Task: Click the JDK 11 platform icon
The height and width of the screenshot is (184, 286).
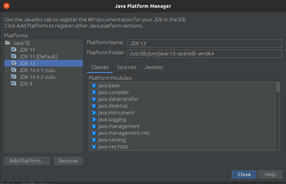Action: pyautogui.click(x=14, y=50)
